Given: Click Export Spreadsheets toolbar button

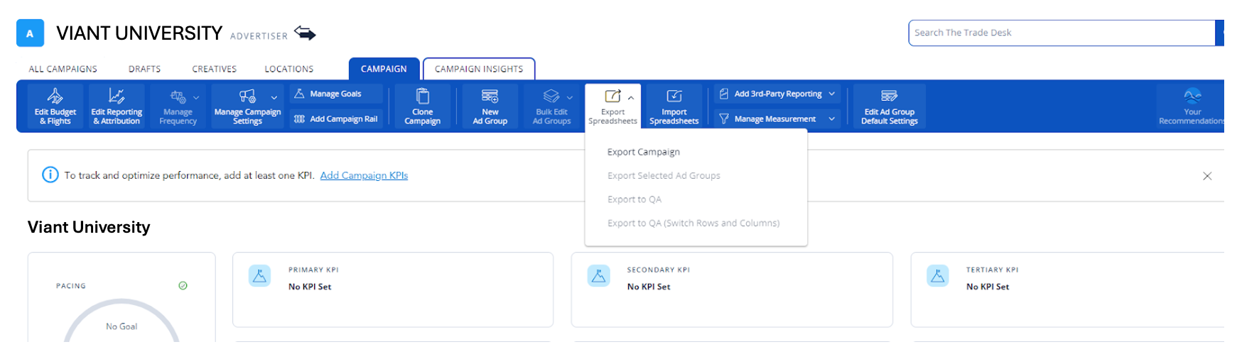Looking at the screenshot, I should point(612,106).
